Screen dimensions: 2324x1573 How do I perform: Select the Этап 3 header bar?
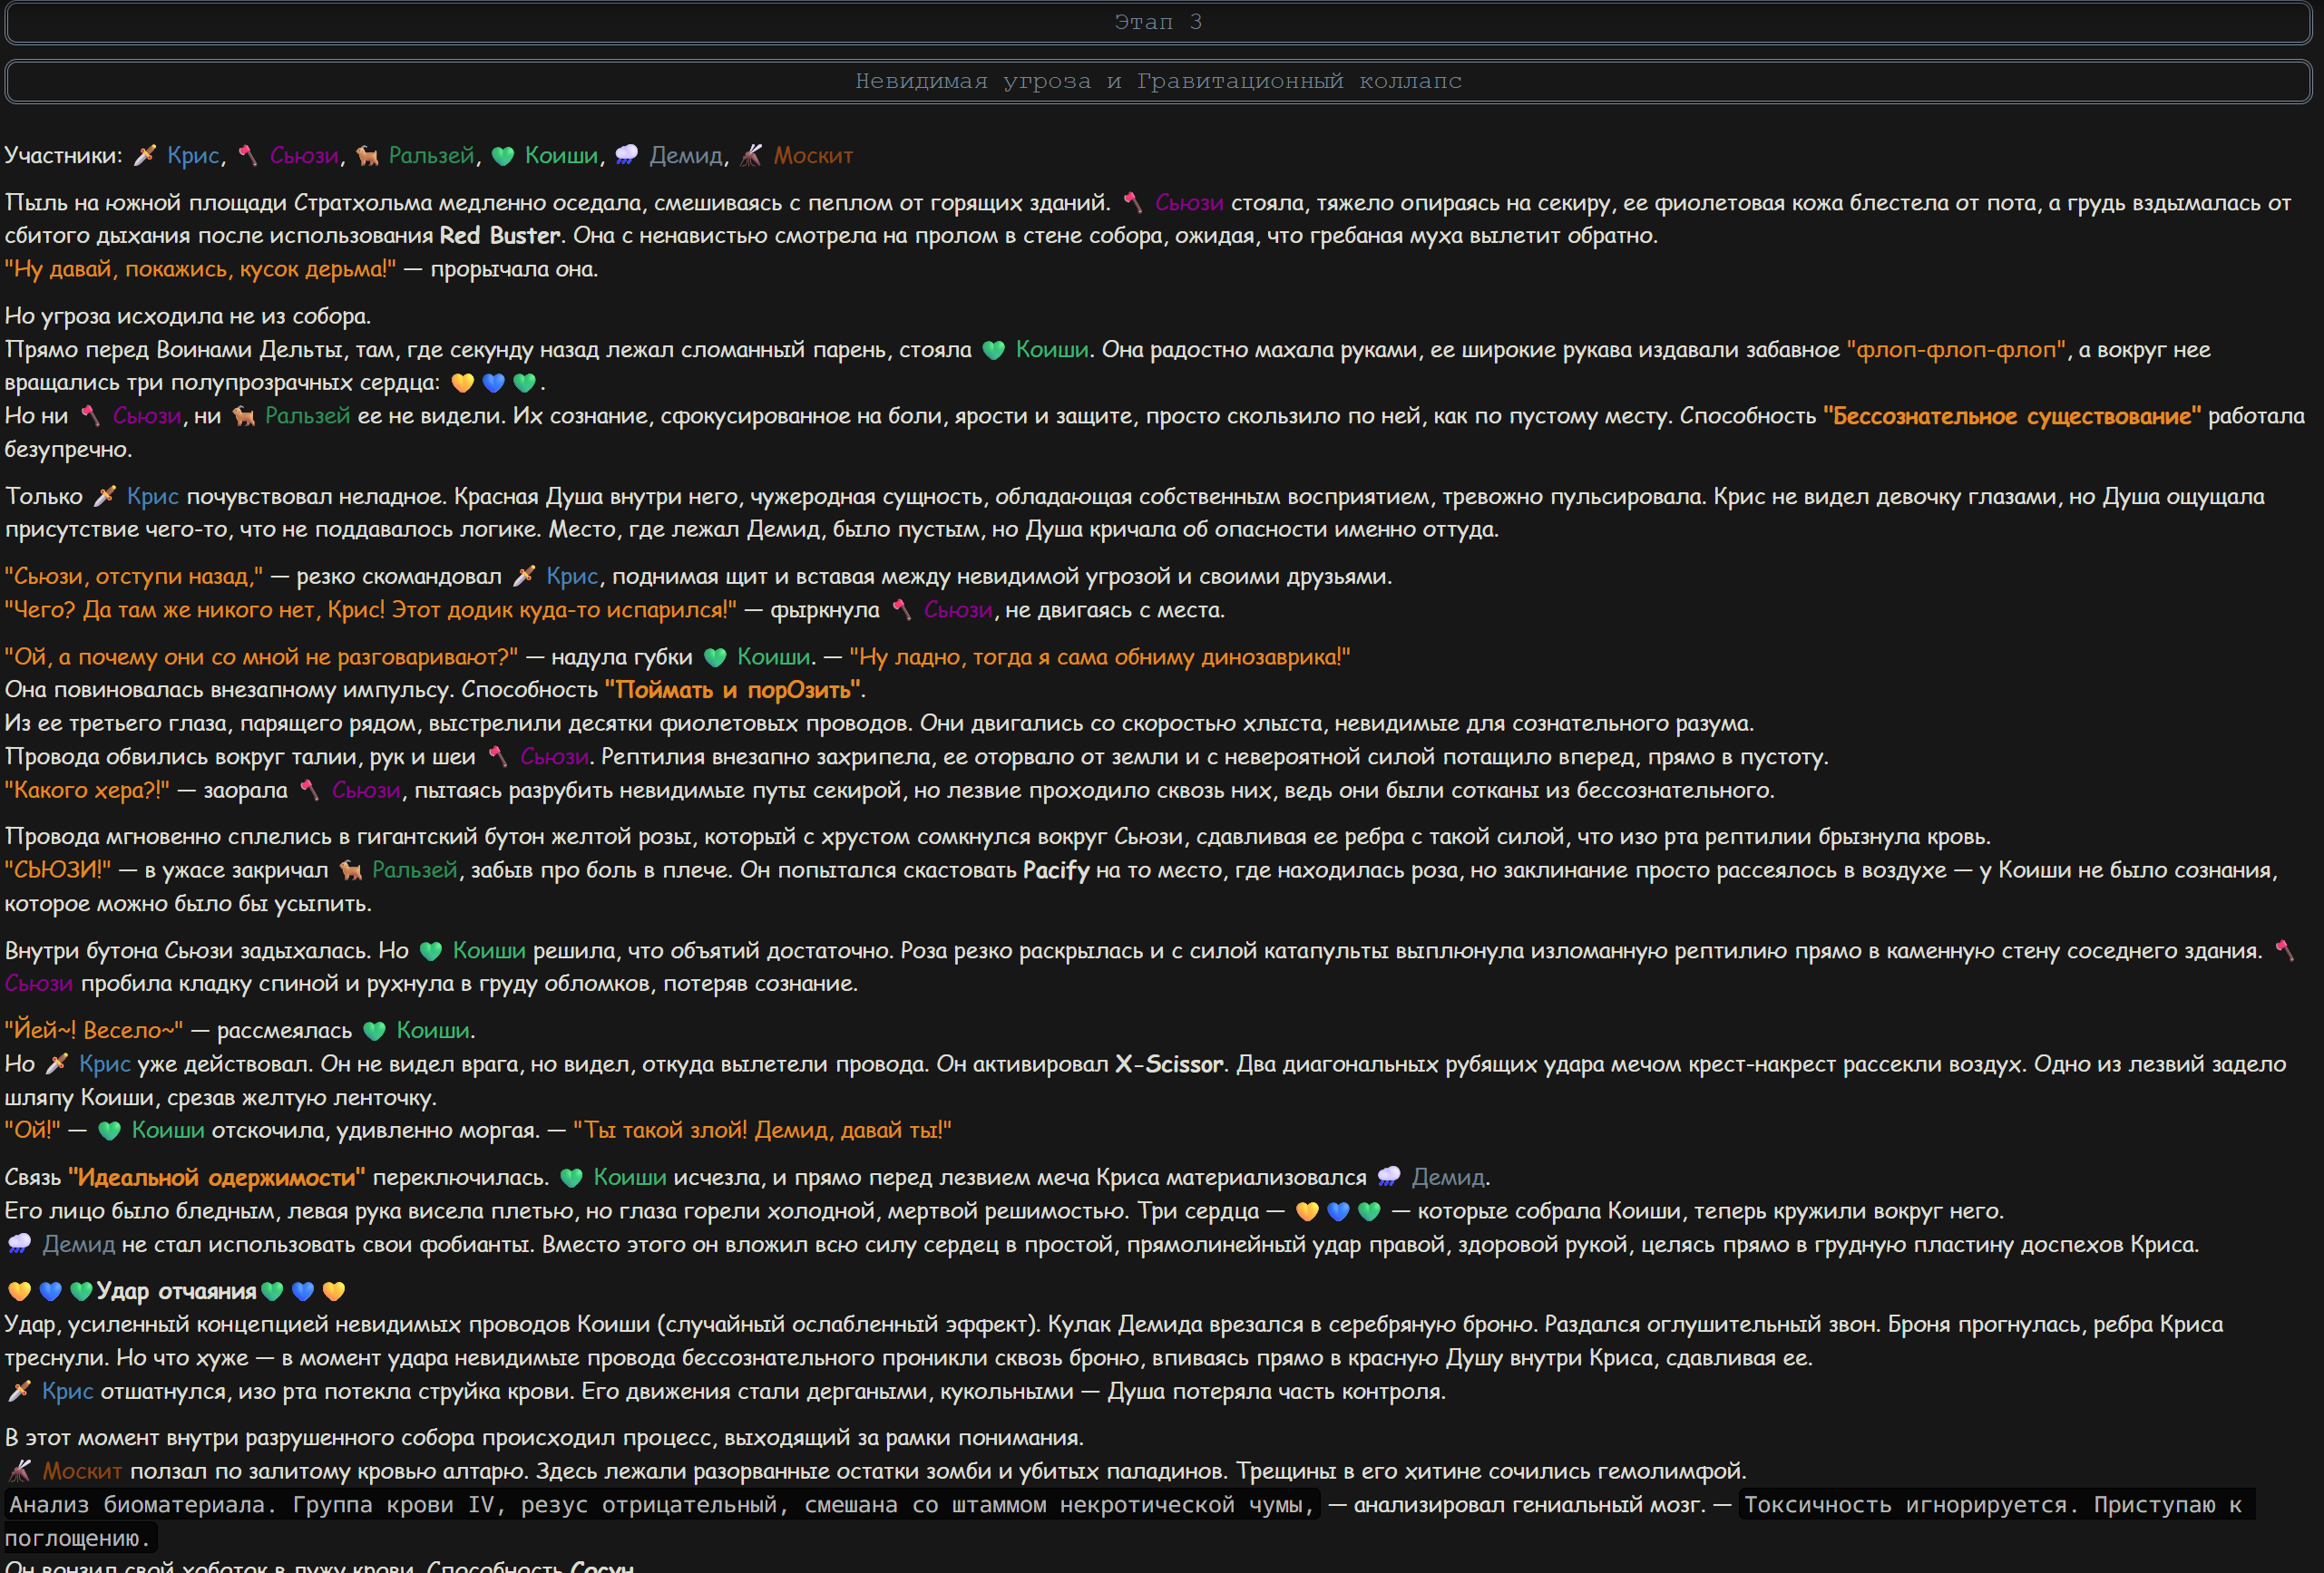[x=1159, y=23]
